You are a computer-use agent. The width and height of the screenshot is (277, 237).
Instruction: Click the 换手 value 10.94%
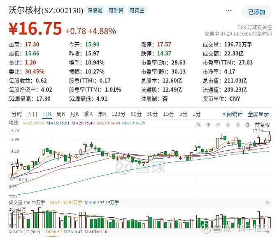95,62
